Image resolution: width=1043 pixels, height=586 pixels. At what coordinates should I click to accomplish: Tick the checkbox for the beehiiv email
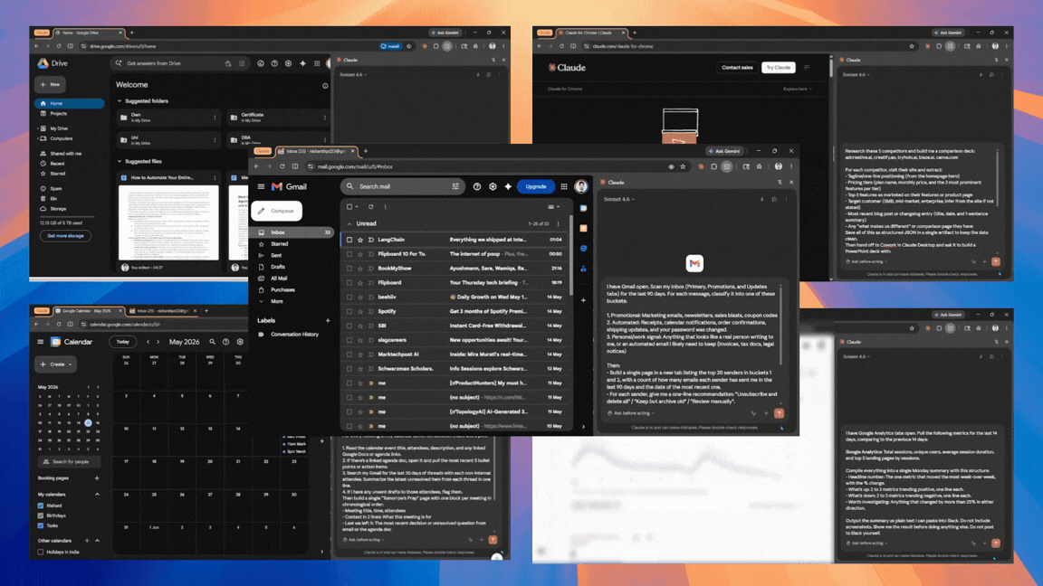(x=349, y=297)
